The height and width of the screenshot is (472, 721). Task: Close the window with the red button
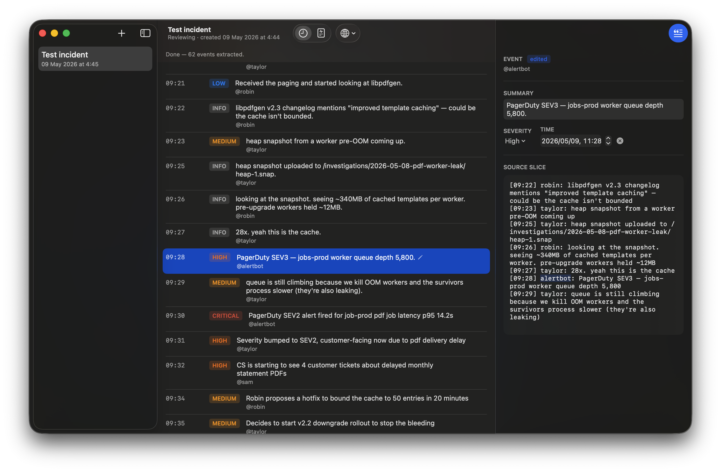coord(42,33)
